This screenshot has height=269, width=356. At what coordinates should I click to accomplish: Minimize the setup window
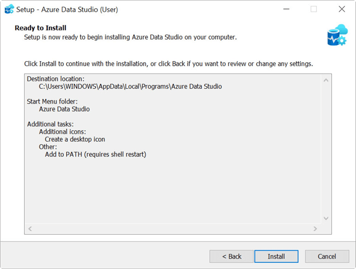286,9
